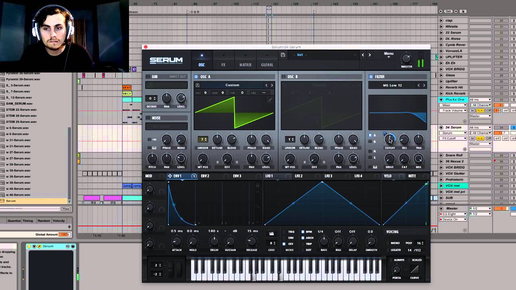
Task: Toggle the Filter on/off
Action: [371, 77]
